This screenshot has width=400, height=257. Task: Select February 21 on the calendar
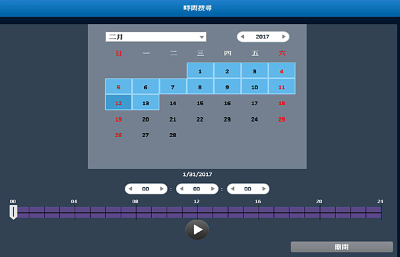click(173, 119)
